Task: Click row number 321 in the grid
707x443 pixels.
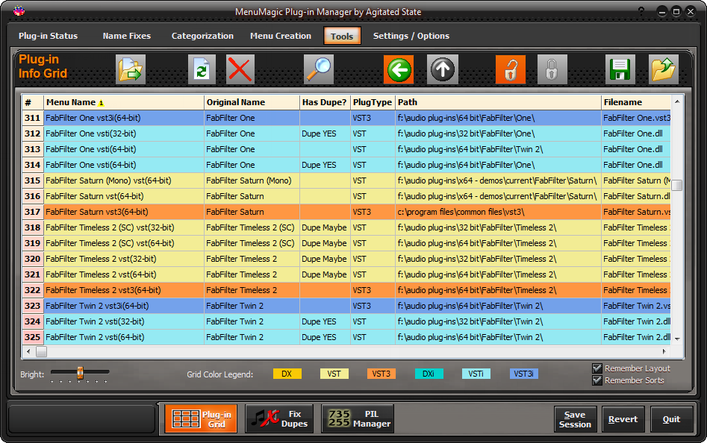Action: pyautogui.click(x=32, y=274)
